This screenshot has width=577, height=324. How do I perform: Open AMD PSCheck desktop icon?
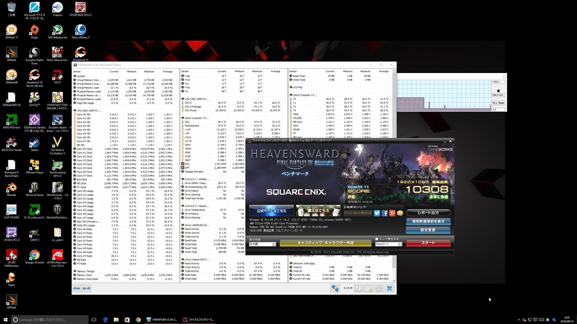coord(11,121)
